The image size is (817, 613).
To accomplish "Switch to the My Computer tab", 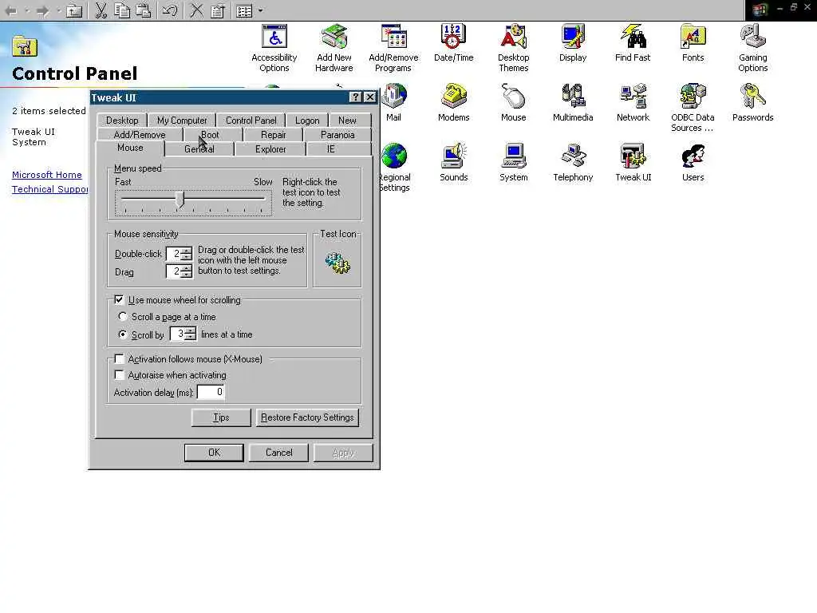I will click(182, 121).
